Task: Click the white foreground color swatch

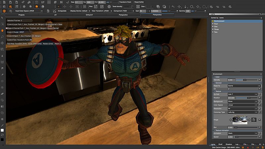Action: tap(2, 130)
